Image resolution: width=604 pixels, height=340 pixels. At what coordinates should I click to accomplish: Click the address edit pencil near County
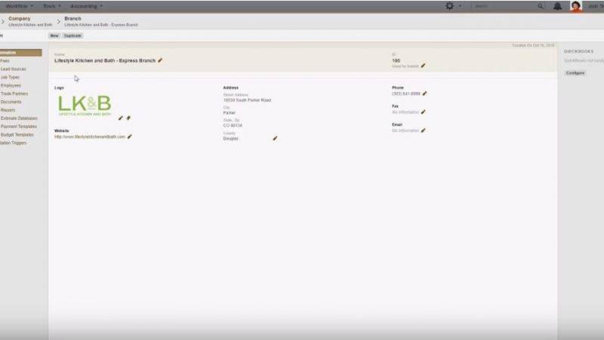pyautogui.click(x=275, y=139)
